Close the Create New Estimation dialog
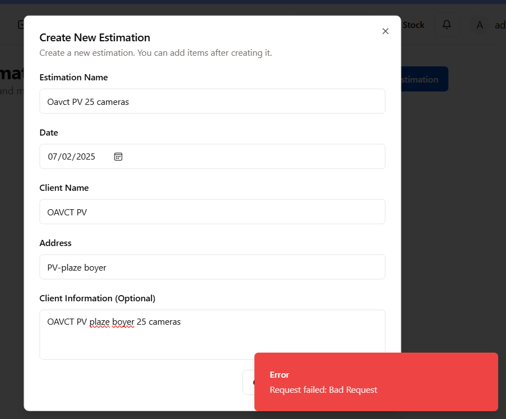The height and width of the screenshot is (419, 506). 385,31
